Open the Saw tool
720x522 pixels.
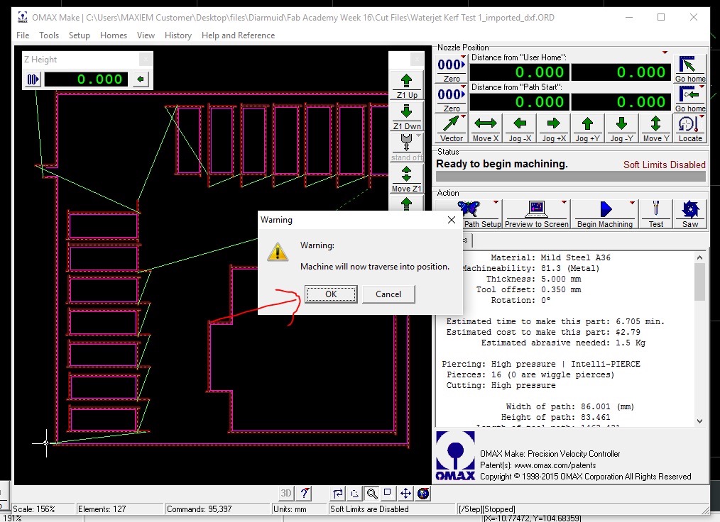click(x=690, y=213)
